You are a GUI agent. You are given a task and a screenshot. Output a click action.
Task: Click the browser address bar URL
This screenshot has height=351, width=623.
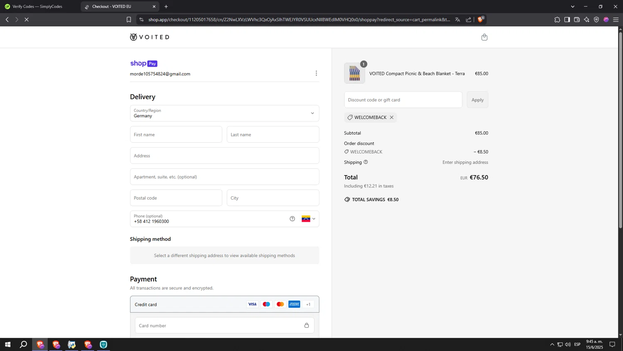299,20
